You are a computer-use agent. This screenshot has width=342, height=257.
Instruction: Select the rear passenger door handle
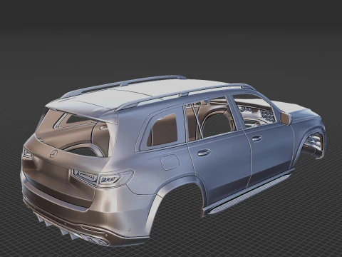(204, 153)
